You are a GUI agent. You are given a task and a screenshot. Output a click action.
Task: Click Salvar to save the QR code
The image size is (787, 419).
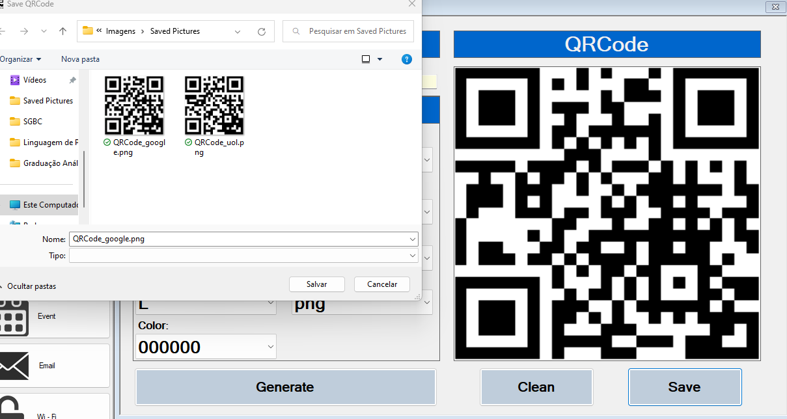[x=317, y=284]
